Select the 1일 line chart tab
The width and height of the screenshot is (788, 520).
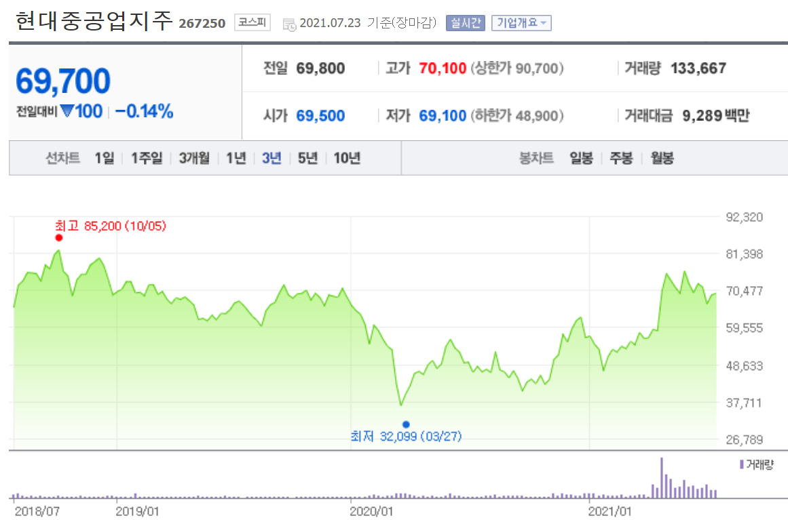(x=105, y=158)
